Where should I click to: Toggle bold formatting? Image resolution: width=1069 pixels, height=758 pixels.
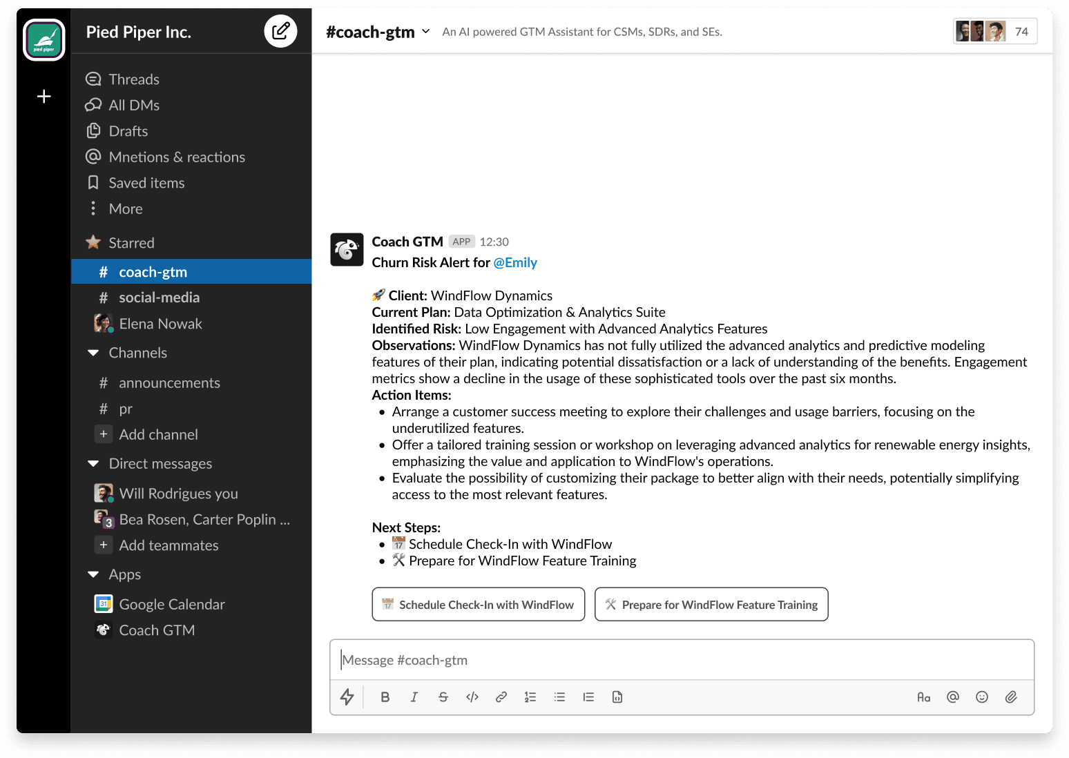[385, 697]
